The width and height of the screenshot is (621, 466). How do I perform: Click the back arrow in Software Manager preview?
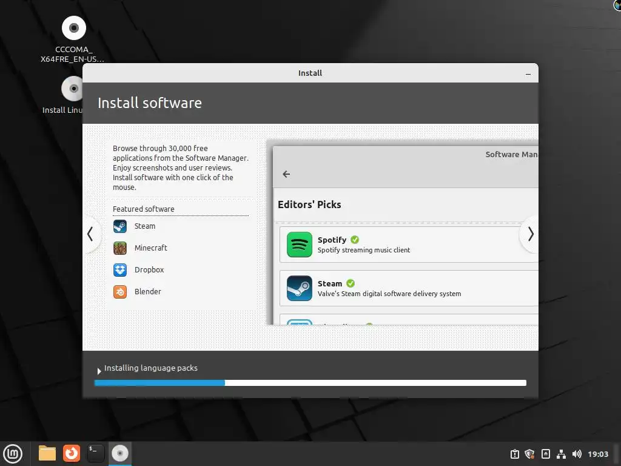(286, 174)
